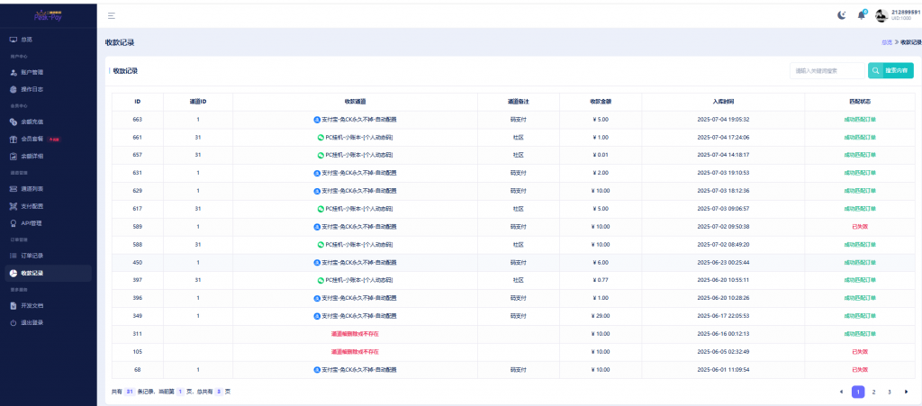This screenshot has height=406, width=922.
Task: Click the WeChat icon in row 661
Action: [x=321, y=138]
